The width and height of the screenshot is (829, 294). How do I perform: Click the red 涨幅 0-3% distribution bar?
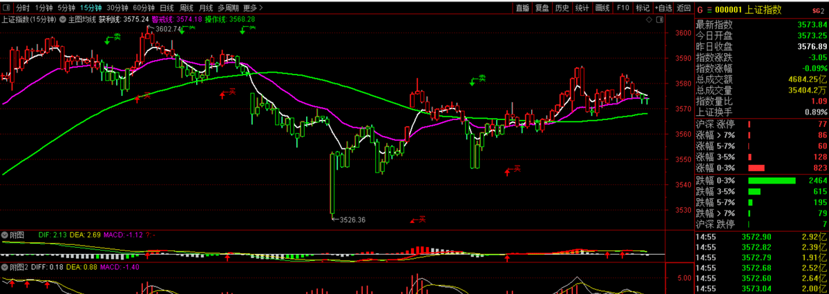pos(757,168)
